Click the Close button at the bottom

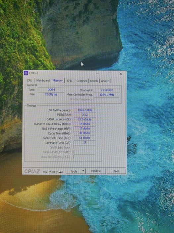[116, 171]
